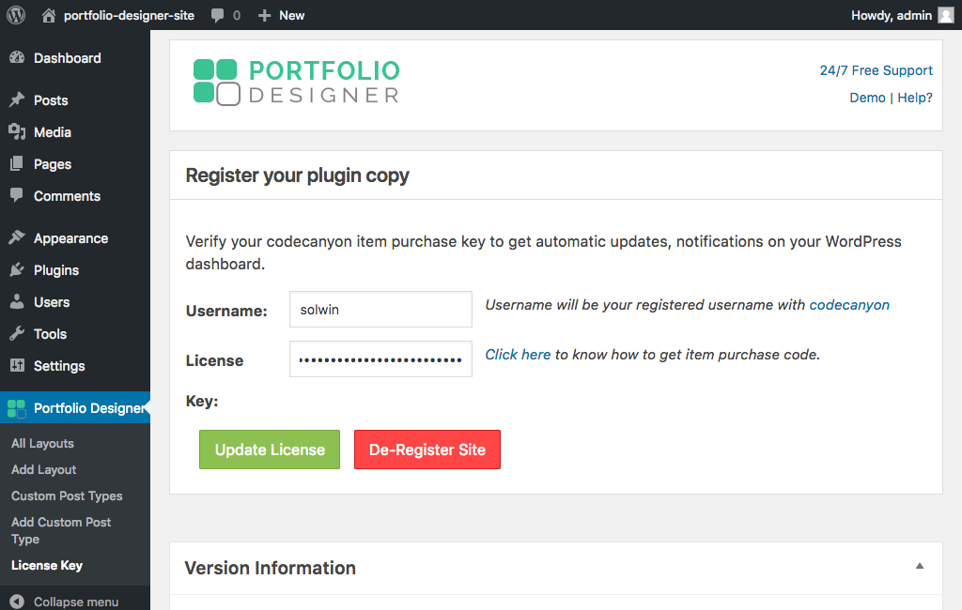Click the Plugins plug icon
This screenshot has height=610, width=962.
17,270
